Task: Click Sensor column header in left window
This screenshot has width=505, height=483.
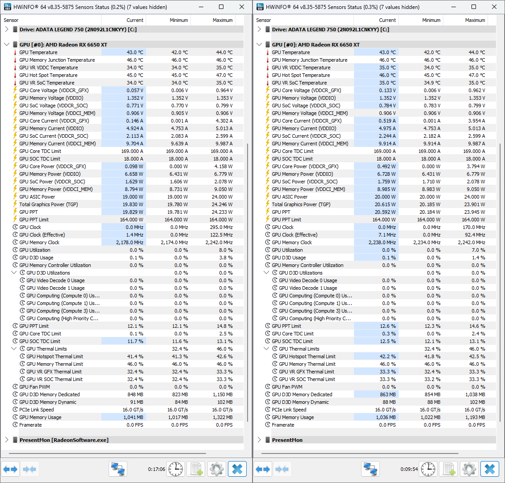Action: pyautogui.click(x=51, y=20)
